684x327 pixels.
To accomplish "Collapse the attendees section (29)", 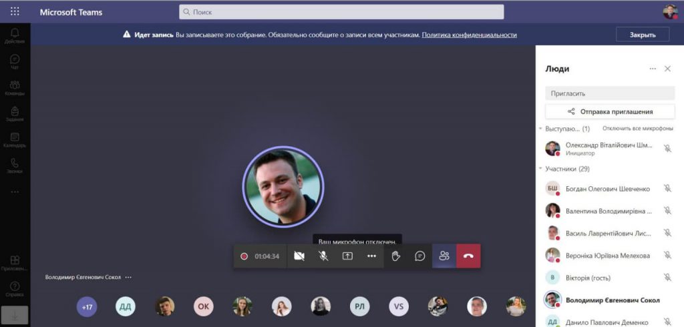I will [541, 169].
